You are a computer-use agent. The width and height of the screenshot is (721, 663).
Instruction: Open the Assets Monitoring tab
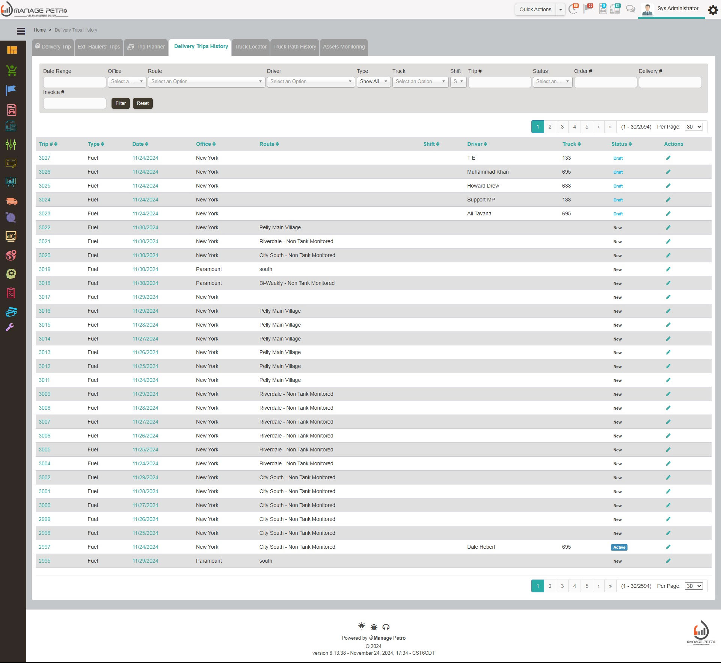(x=344, y=47)
